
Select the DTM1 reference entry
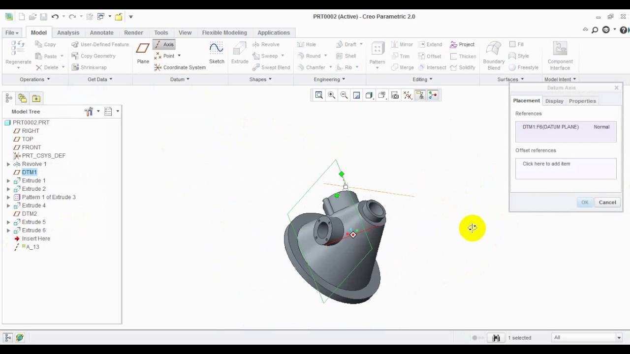tap(566, 127)
